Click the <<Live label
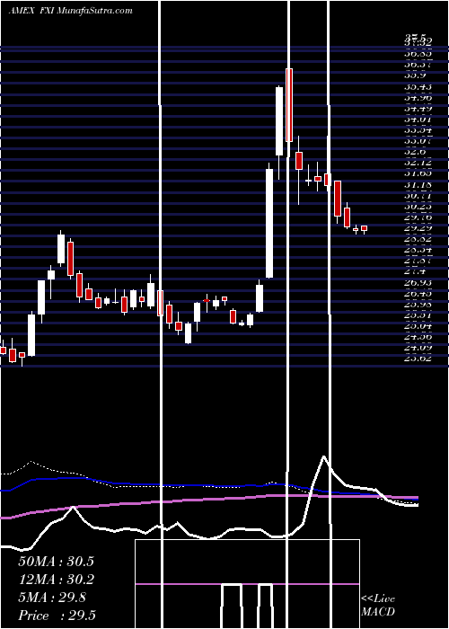The height and width of the screenshot is (629, 449). click(x=378, y=599)
